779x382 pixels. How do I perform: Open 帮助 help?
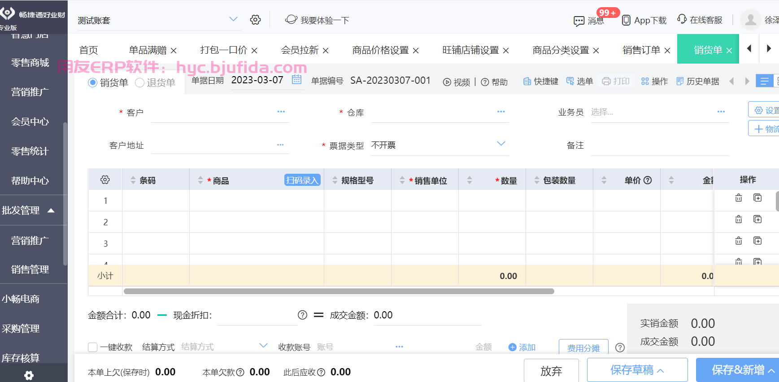pyautogui.click(x=494, y=82)
